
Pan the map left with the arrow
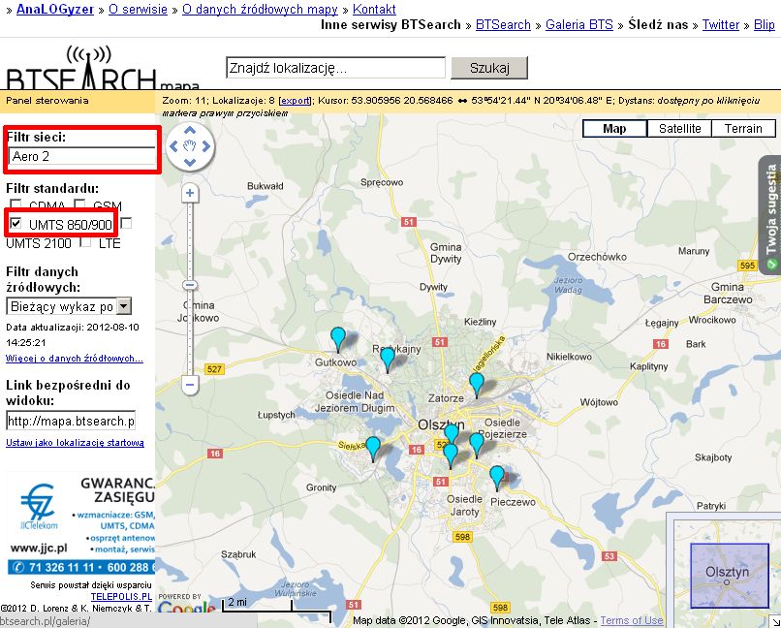[173, 146]
